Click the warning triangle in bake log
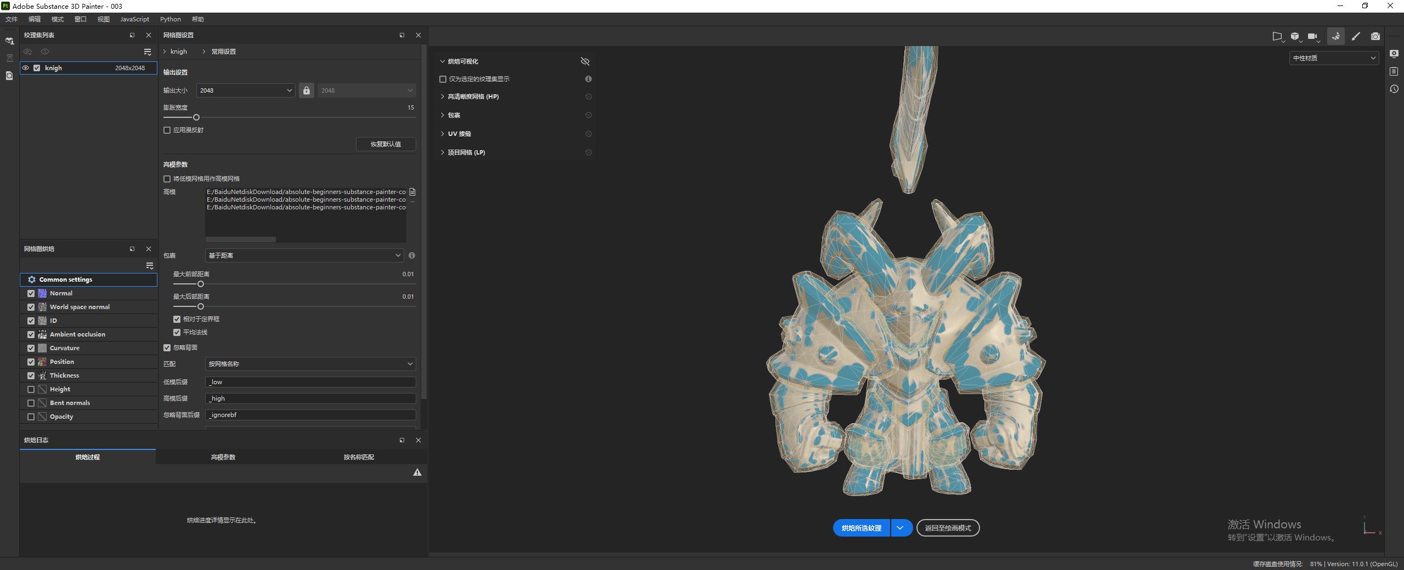1404x570 pixels. click(x=417, y=472)
